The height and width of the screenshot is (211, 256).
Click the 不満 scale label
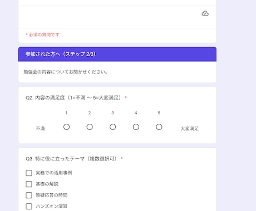coord(40,128)
